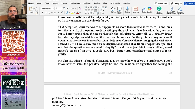Open Grammarly from the ribbon
195x109 pixels.
(x=159, y=11)
